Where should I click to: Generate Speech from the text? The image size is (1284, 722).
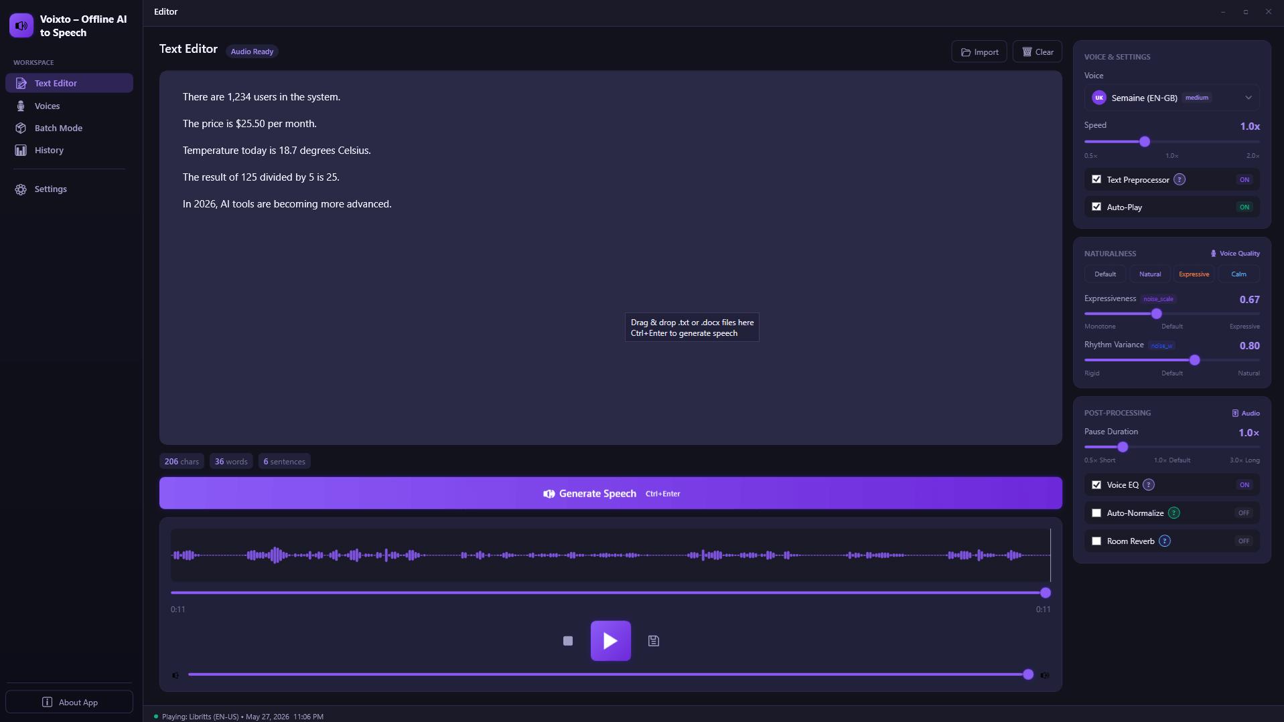pyautogui.click(x=610, y=493)
